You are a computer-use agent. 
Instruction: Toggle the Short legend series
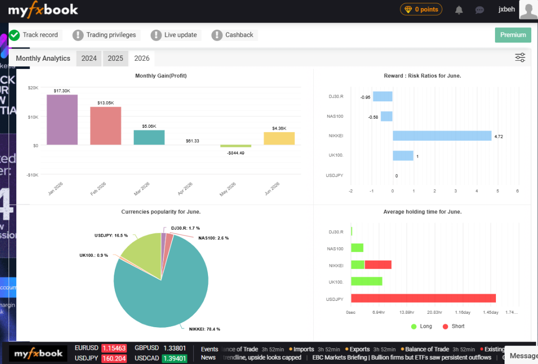[x=454, y=326]
